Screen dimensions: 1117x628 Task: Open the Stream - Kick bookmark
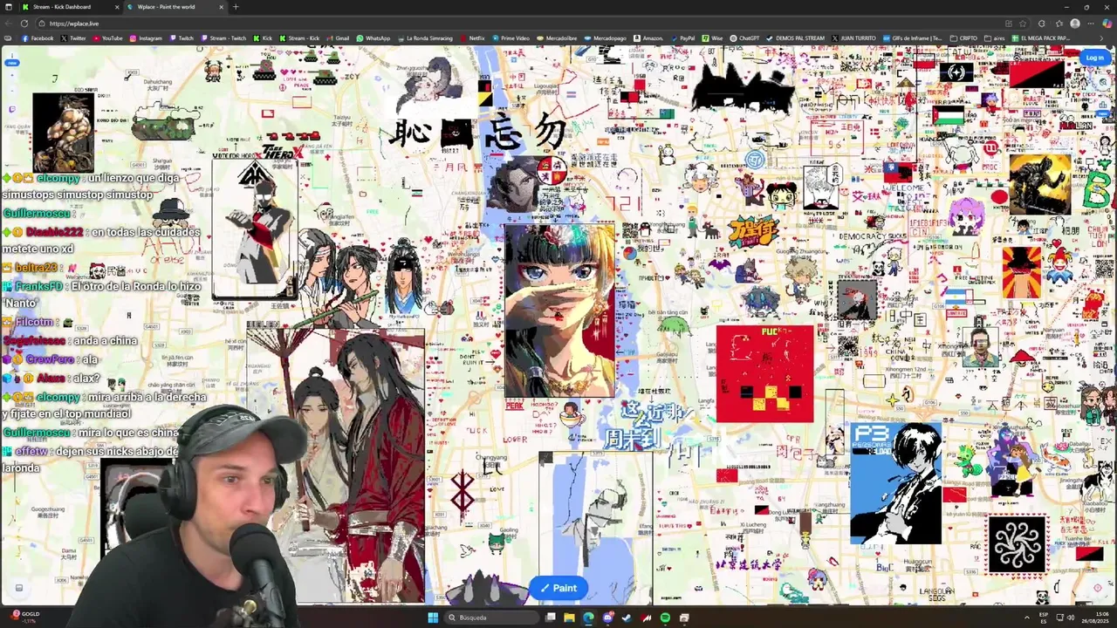[x=299, y=38]
